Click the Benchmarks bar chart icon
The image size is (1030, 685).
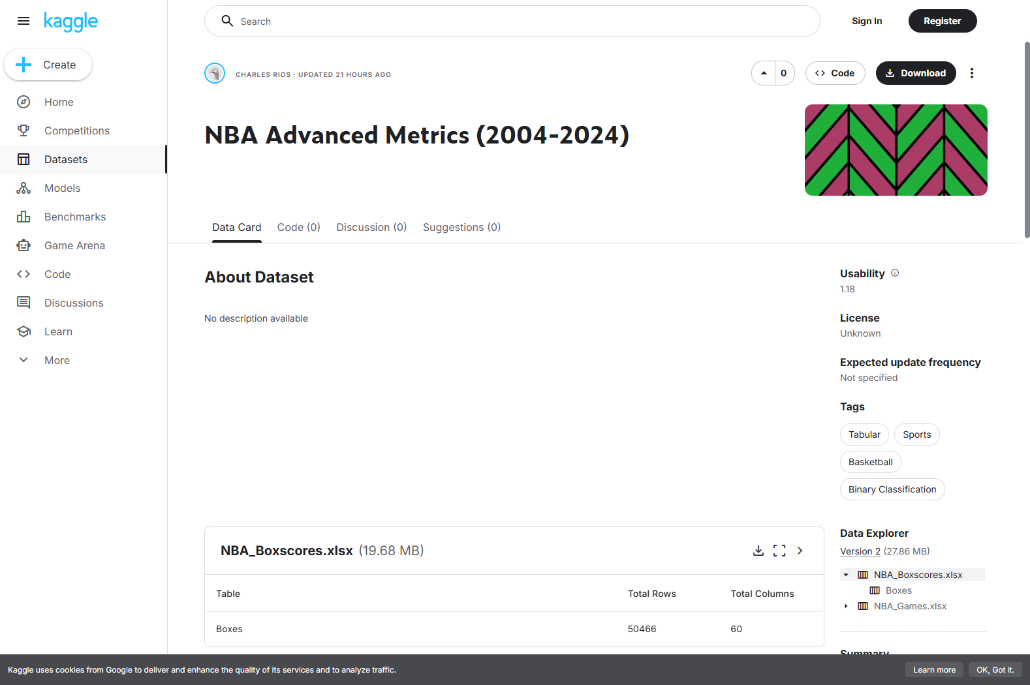[23, 217]
